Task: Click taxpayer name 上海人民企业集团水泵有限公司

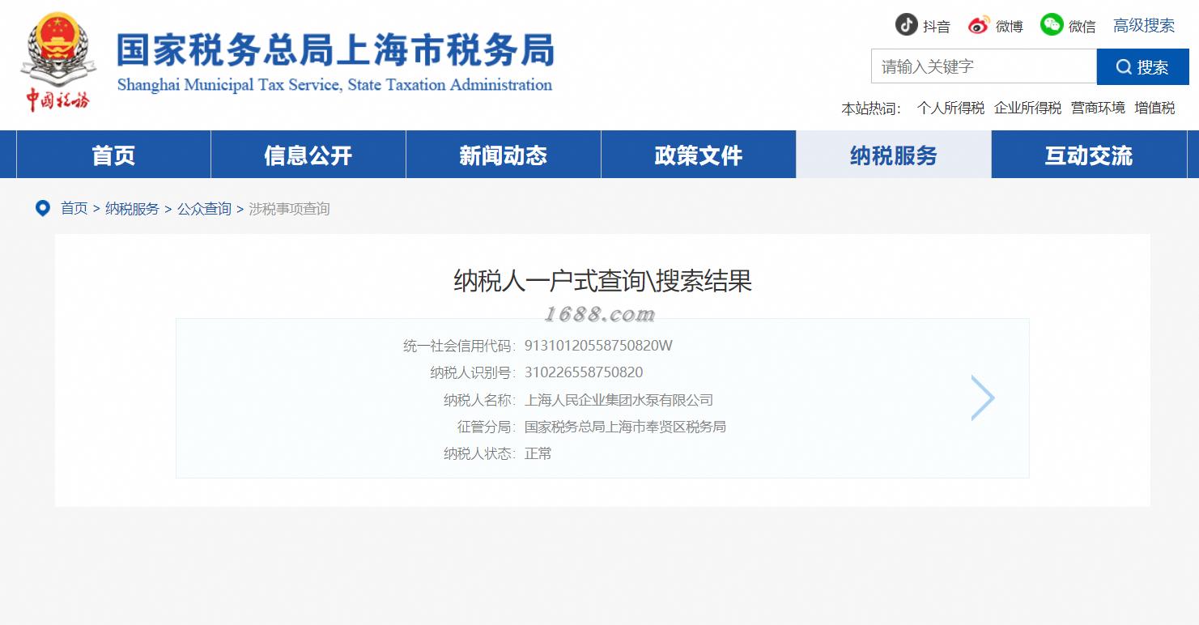Action: tap(619, 400)
